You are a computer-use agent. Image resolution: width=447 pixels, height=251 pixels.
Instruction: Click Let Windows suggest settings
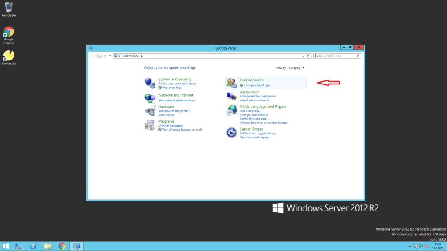coord(258,133)
